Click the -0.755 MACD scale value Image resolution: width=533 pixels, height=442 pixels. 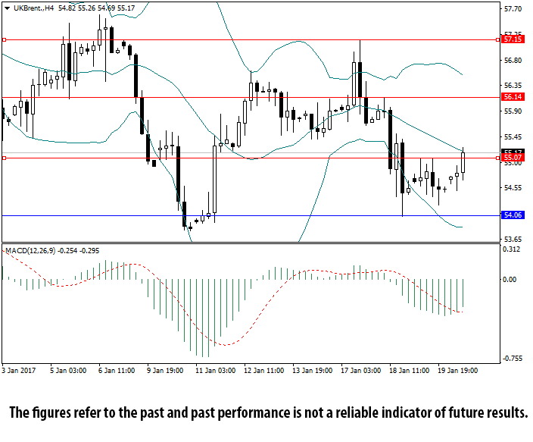[513, 359]
